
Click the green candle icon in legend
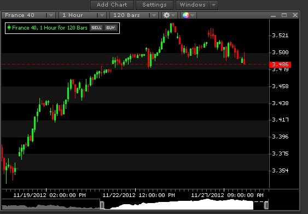pyautogui.click(x=9, y=27)
